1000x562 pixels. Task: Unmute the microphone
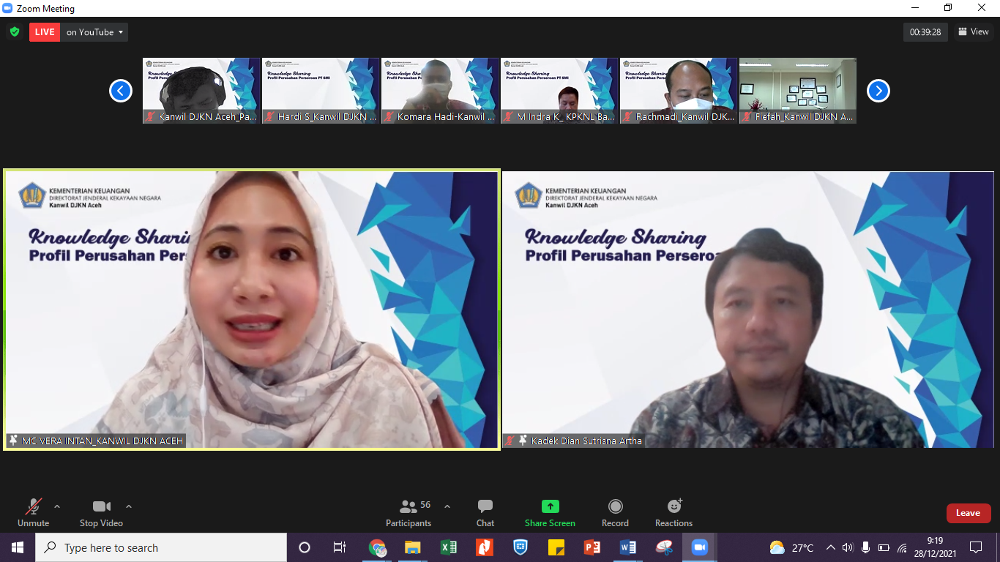[x=34, y=513]
